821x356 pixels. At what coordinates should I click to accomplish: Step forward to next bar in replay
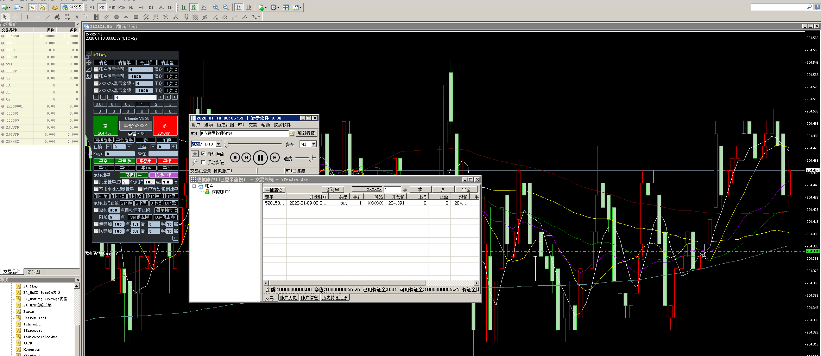pyautogui.click(x=274, y=158)
